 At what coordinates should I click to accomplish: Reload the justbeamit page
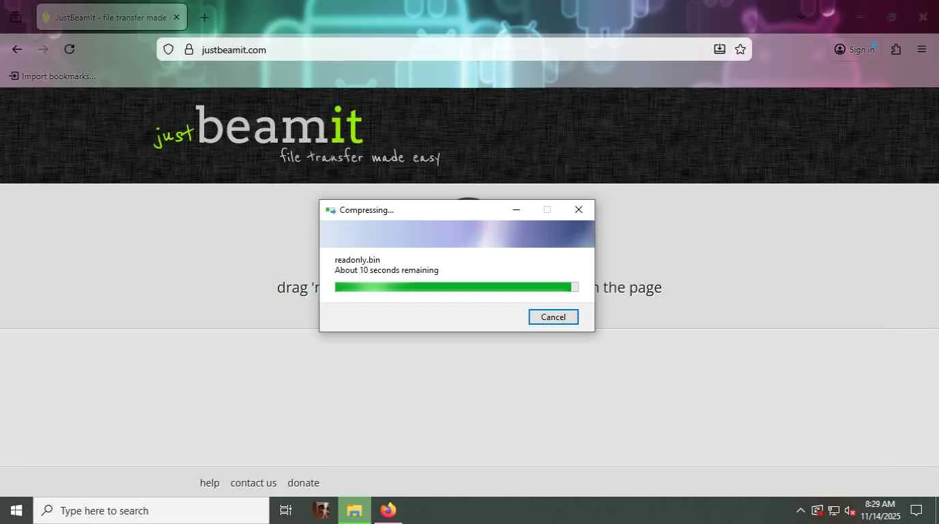point(69,49)
